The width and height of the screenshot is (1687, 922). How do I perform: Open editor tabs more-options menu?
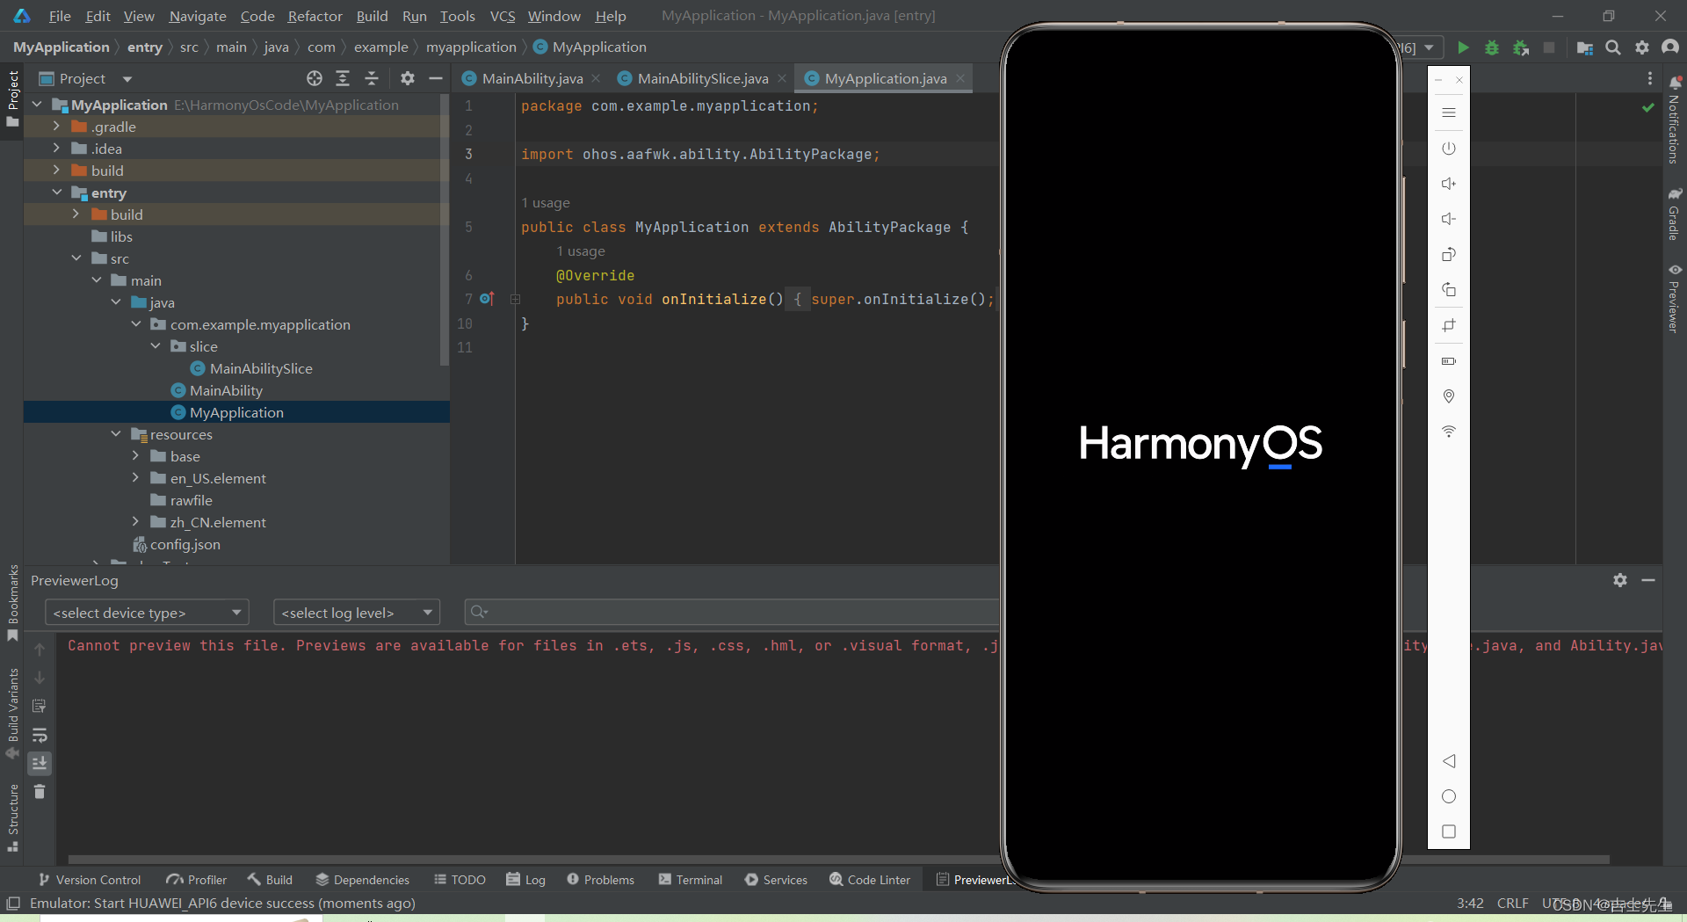pyautogui.click(x=1650, y=78)
